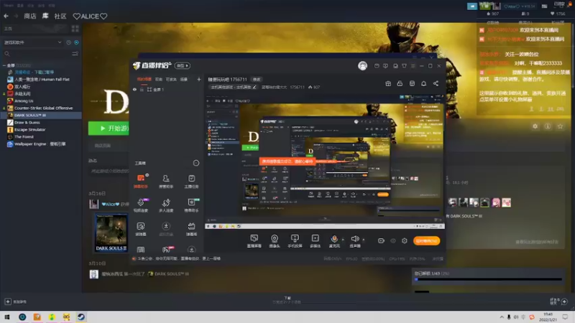Viewport: 575px width, 323px height.
Task: Show DARK SOULS III game info icon
Action: click(x=548, y=126)
